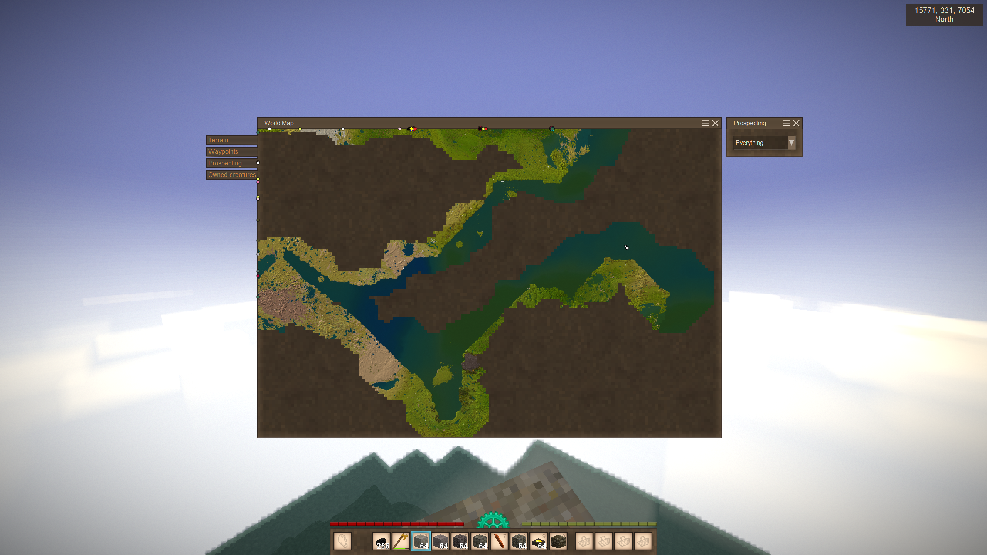Select the golden axe in the hotbar
This screenshot has width=987, height=555.
pyautogui.click(x=401, y=541)
